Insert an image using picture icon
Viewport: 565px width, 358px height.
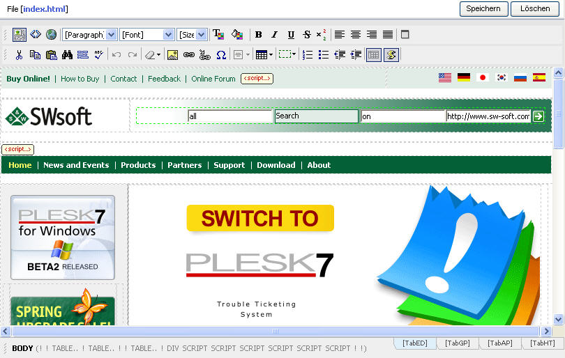click(172, 55)
